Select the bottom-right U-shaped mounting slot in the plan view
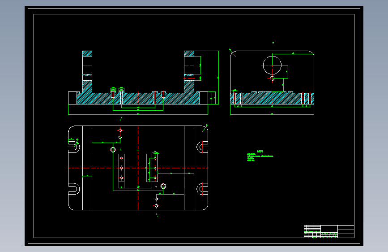The height and width of the screenshot is (252, 388). 202,189
